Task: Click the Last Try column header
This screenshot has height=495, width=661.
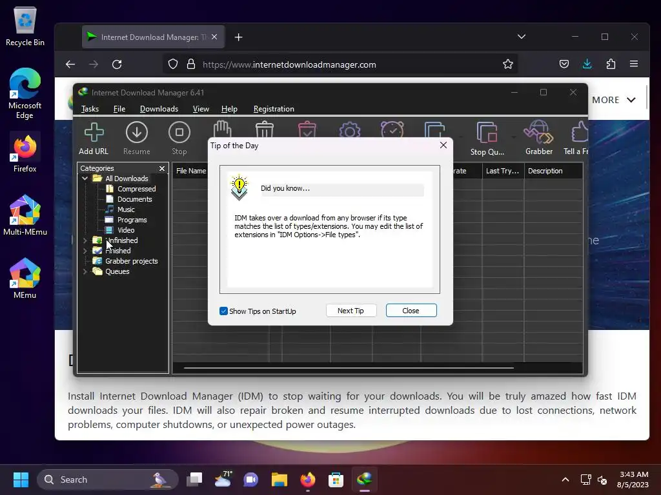Action: [503, 171]
